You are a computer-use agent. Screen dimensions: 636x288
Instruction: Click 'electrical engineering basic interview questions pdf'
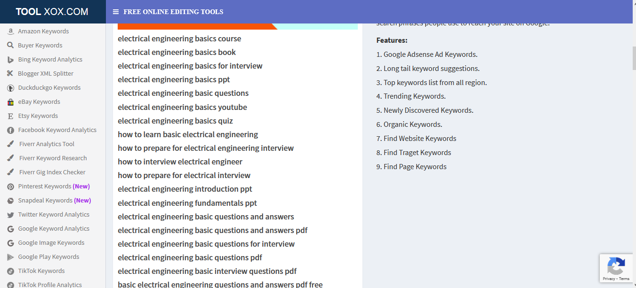(x=207, y=271)
